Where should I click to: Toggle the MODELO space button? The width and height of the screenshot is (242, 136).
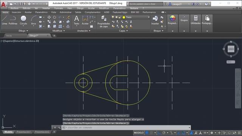139,133
